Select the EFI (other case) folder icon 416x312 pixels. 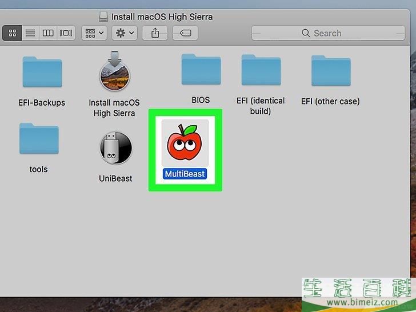(331, 70)
